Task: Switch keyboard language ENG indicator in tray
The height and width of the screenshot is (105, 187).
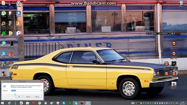Action: [x=177, y=103]
